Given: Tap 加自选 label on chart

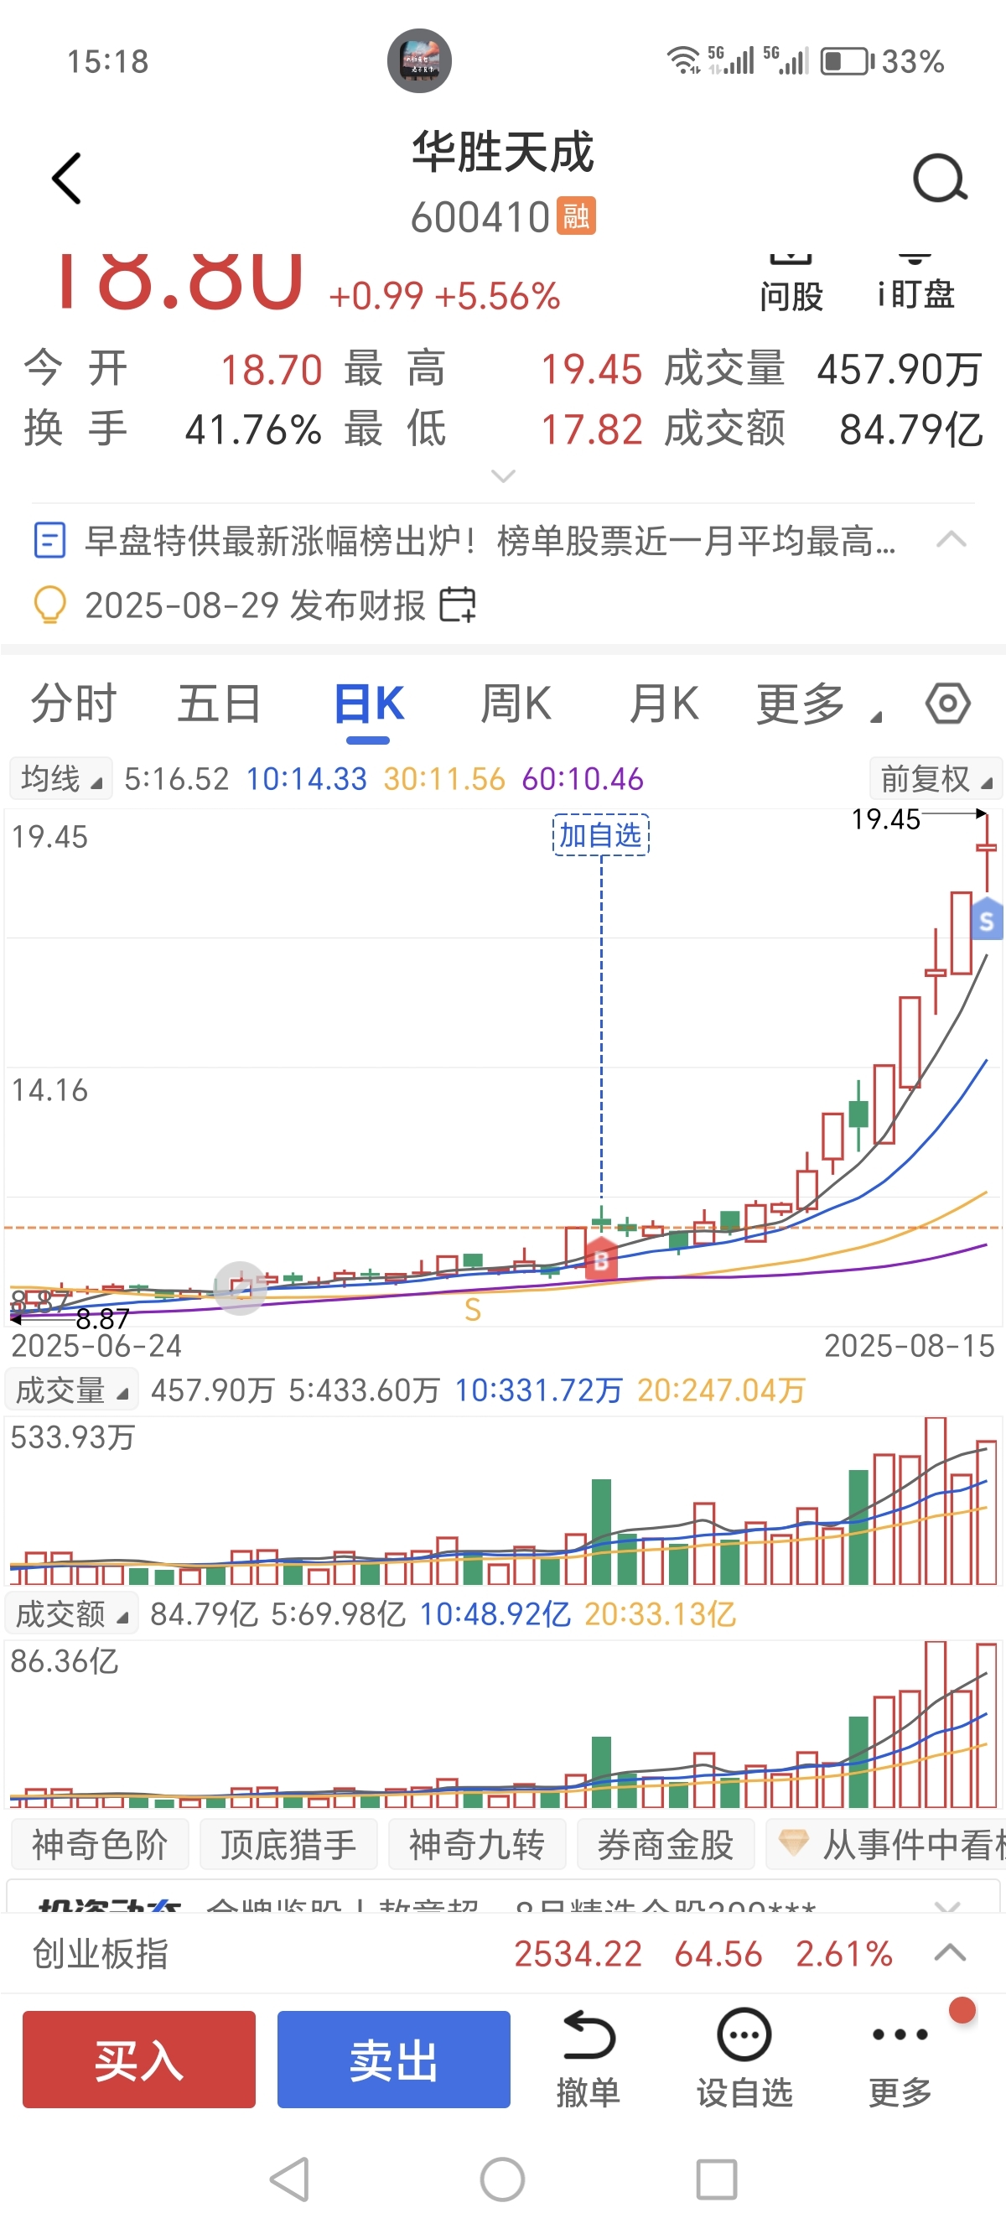Looking at the screenshot, I should [x=601, y=834].
